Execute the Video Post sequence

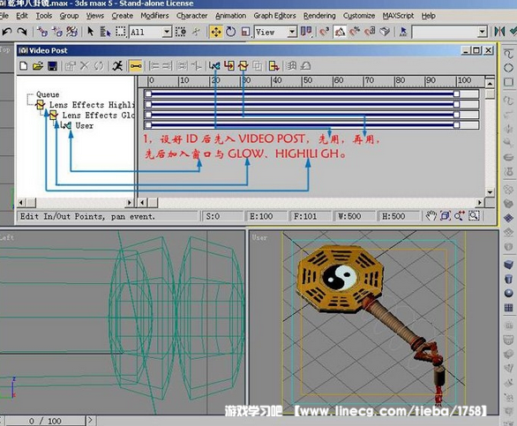tap(117, 66)
